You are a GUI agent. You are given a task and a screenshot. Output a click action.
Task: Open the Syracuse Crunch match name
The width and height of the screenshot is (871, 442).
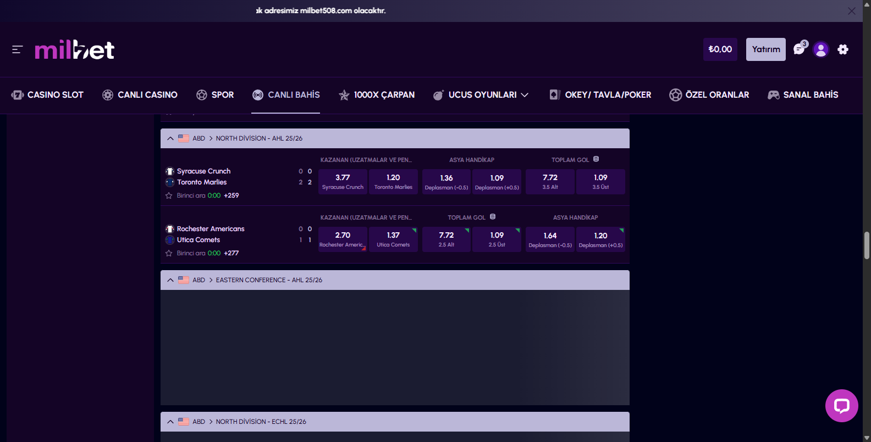pos(203,171)
